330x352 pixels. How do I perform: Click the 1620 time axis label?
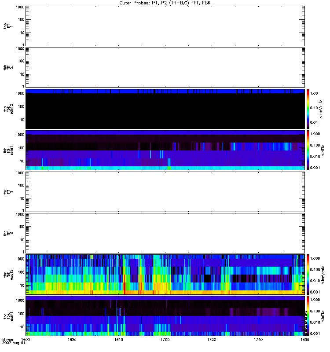tap(72, 340)
